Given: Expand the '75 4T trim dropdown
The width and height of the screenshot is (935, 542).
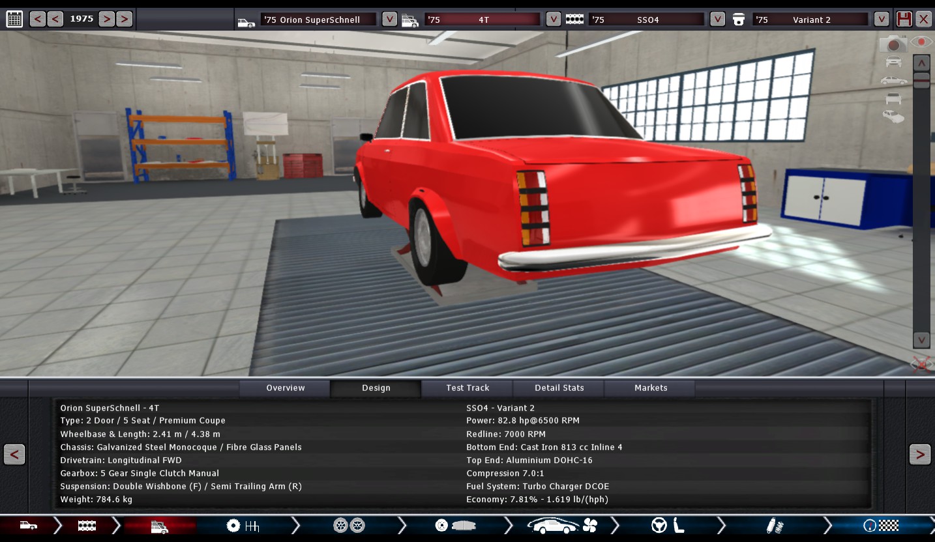Looking at the screenshot, I should click(x=553, y=19).
